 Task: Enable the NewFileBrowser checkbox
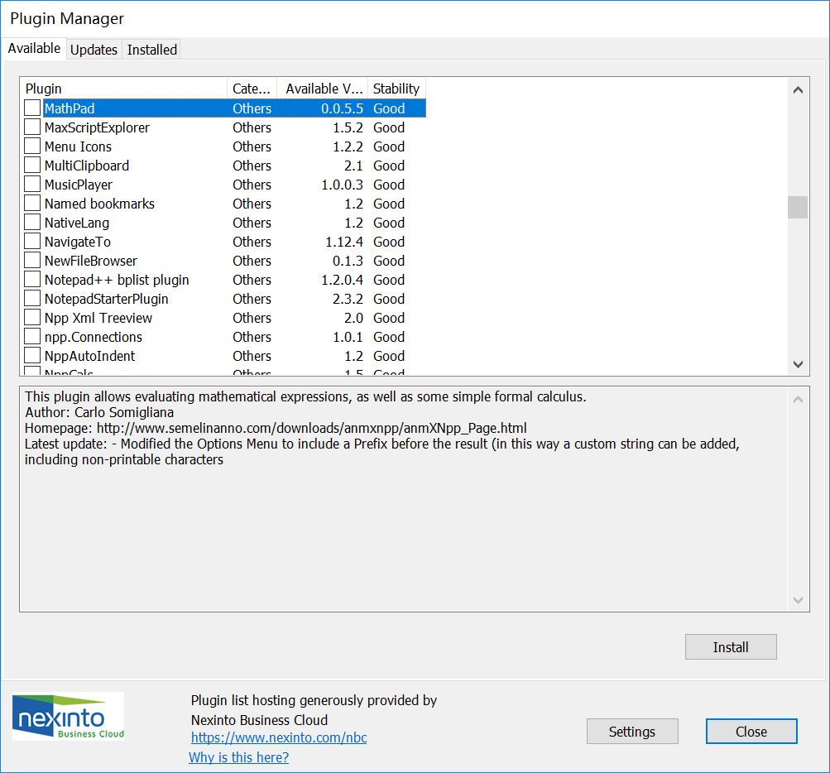pos(31,261)
